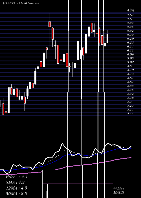Click the 4.17 price axis label
The height and width of the screenshot is (198, 141).
click(130, 46)
